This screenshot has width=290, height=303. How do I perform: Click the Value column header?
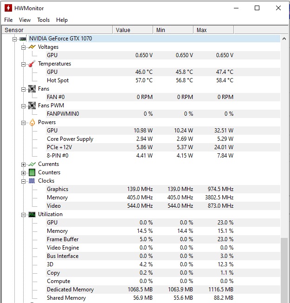point(133,30)
